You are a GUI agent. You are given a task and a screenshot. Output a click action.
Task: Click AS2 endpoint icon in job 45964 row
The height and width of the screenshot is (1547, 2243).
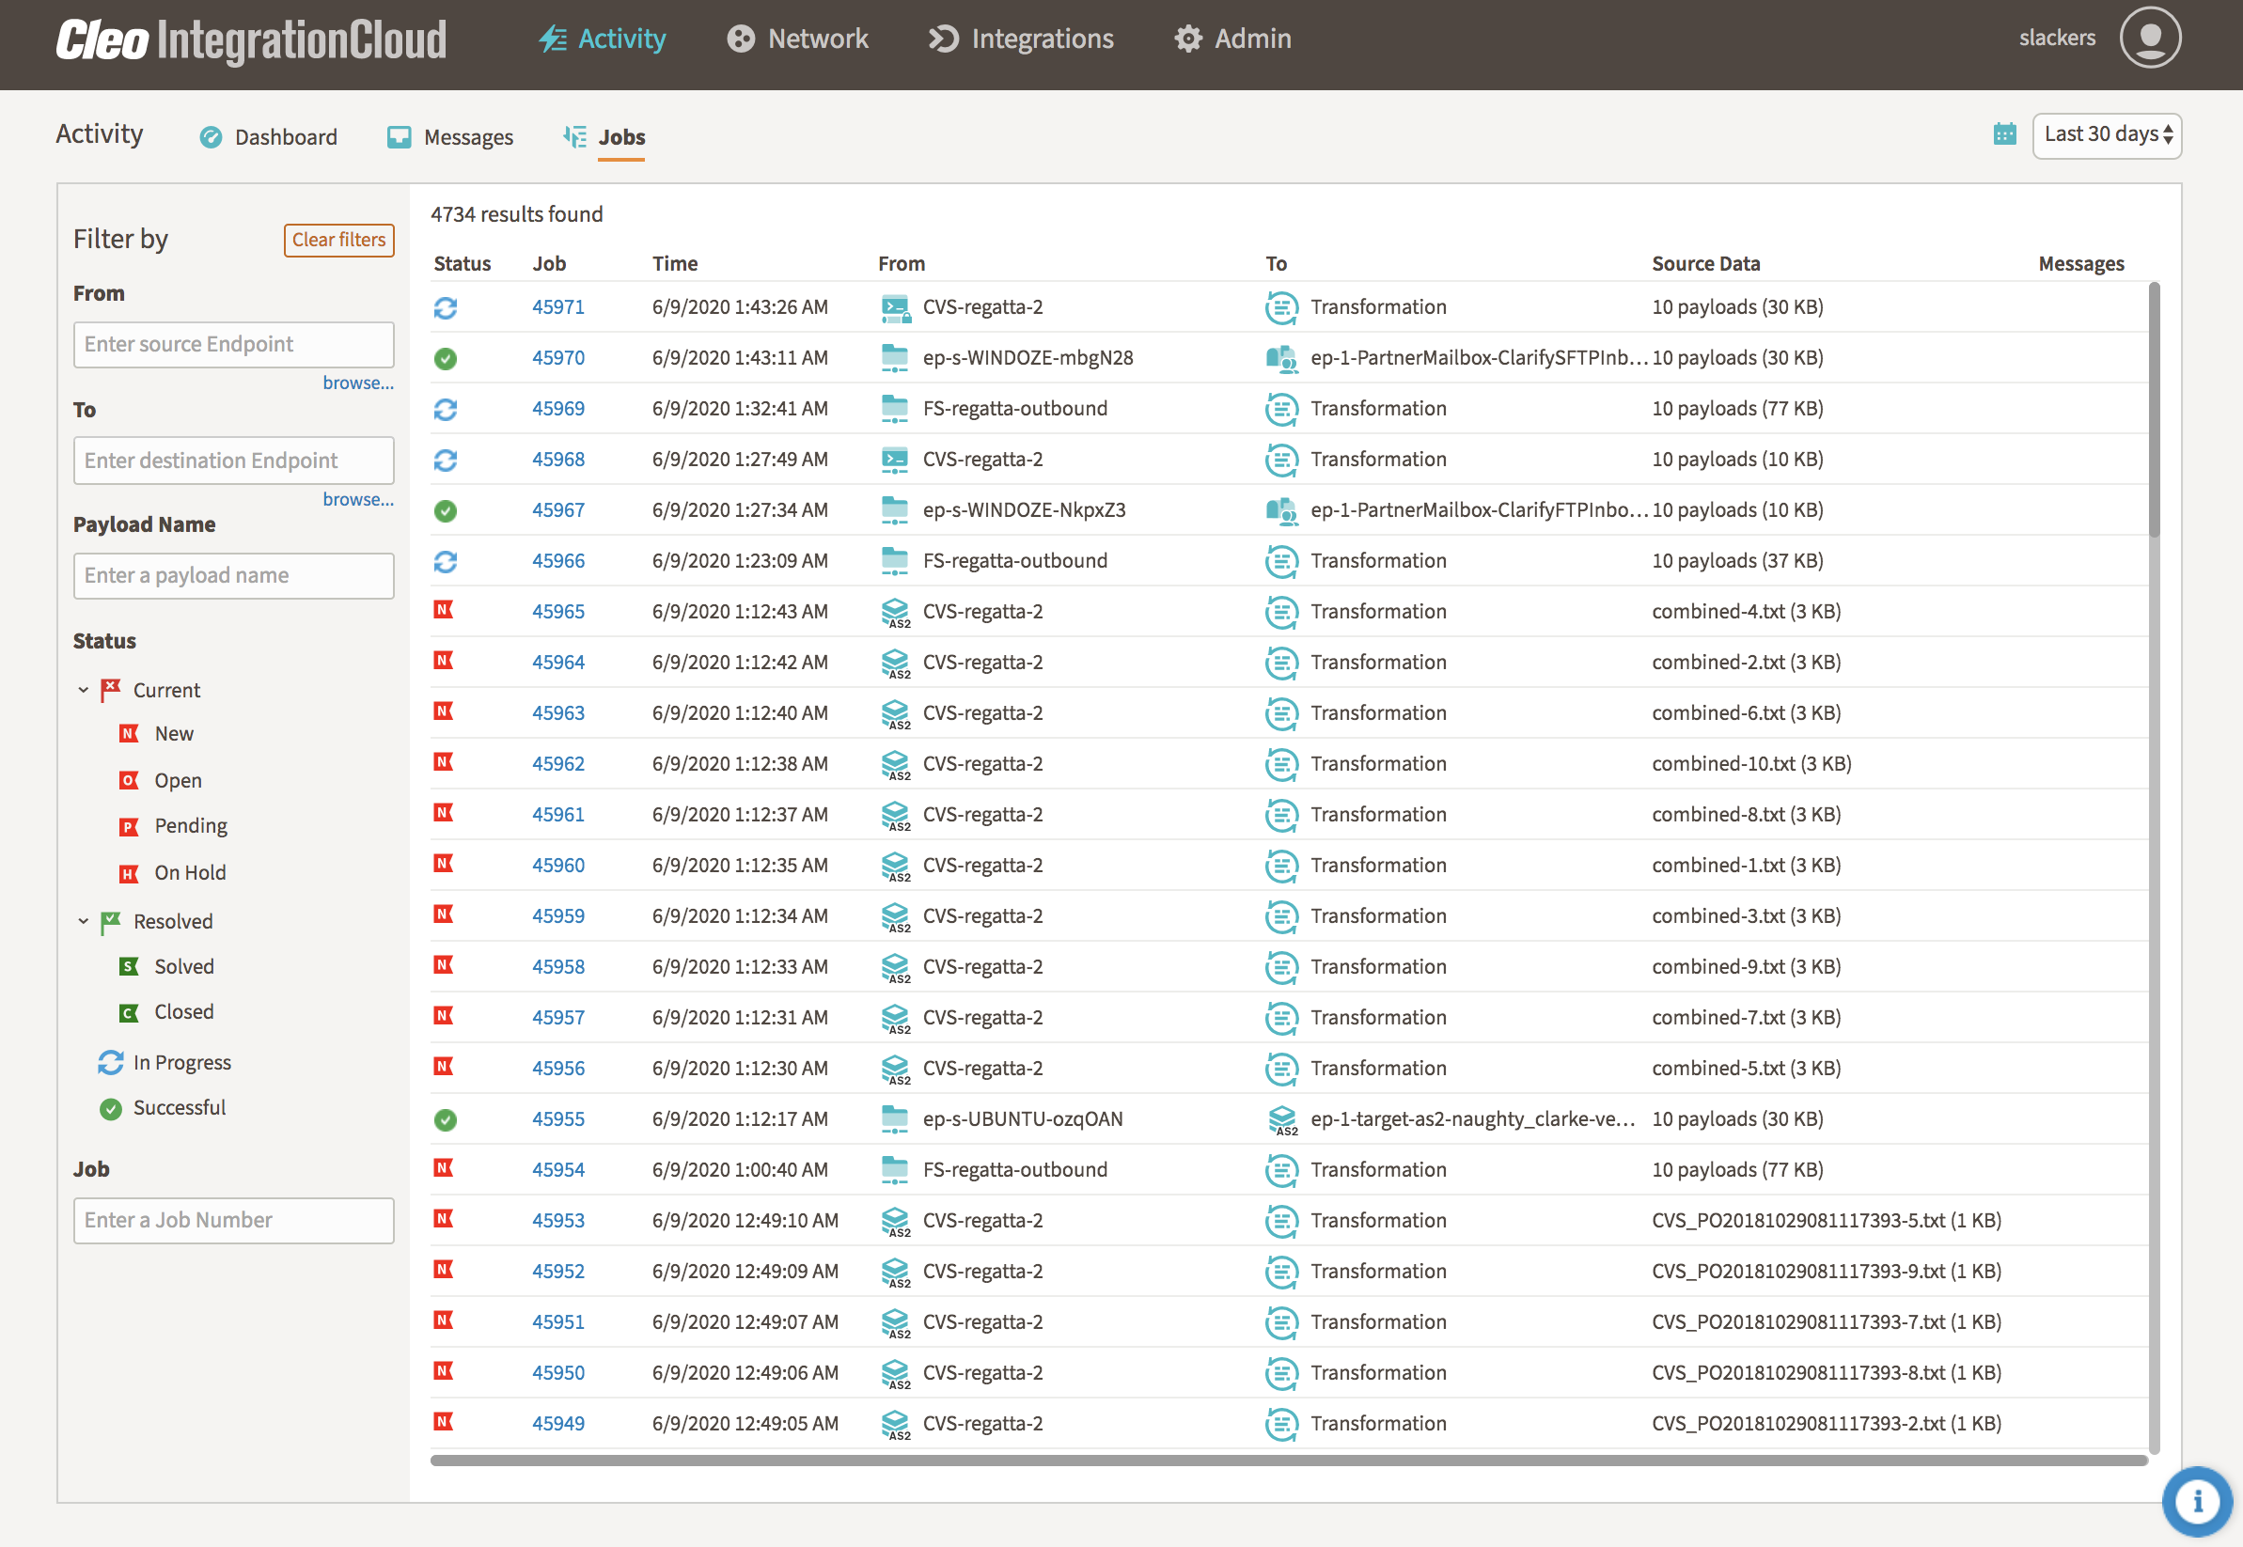(x=896, y=664)
